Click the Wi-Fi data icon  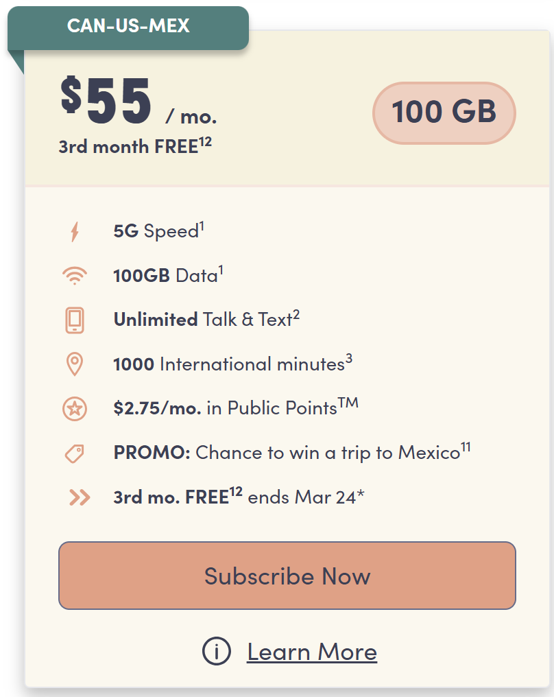74,276
